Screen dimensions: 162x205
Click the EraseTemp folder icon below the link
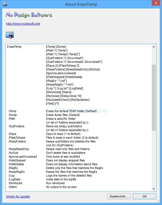click(x=10, y=35)
